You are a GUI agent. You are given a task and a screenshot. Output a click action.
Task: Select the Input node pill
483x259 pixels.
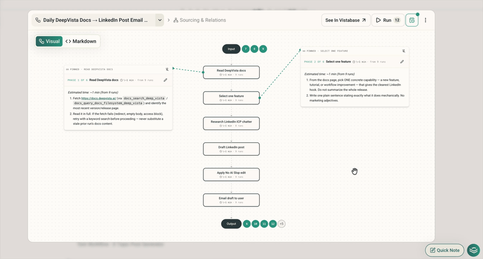(x=231, y=49)
